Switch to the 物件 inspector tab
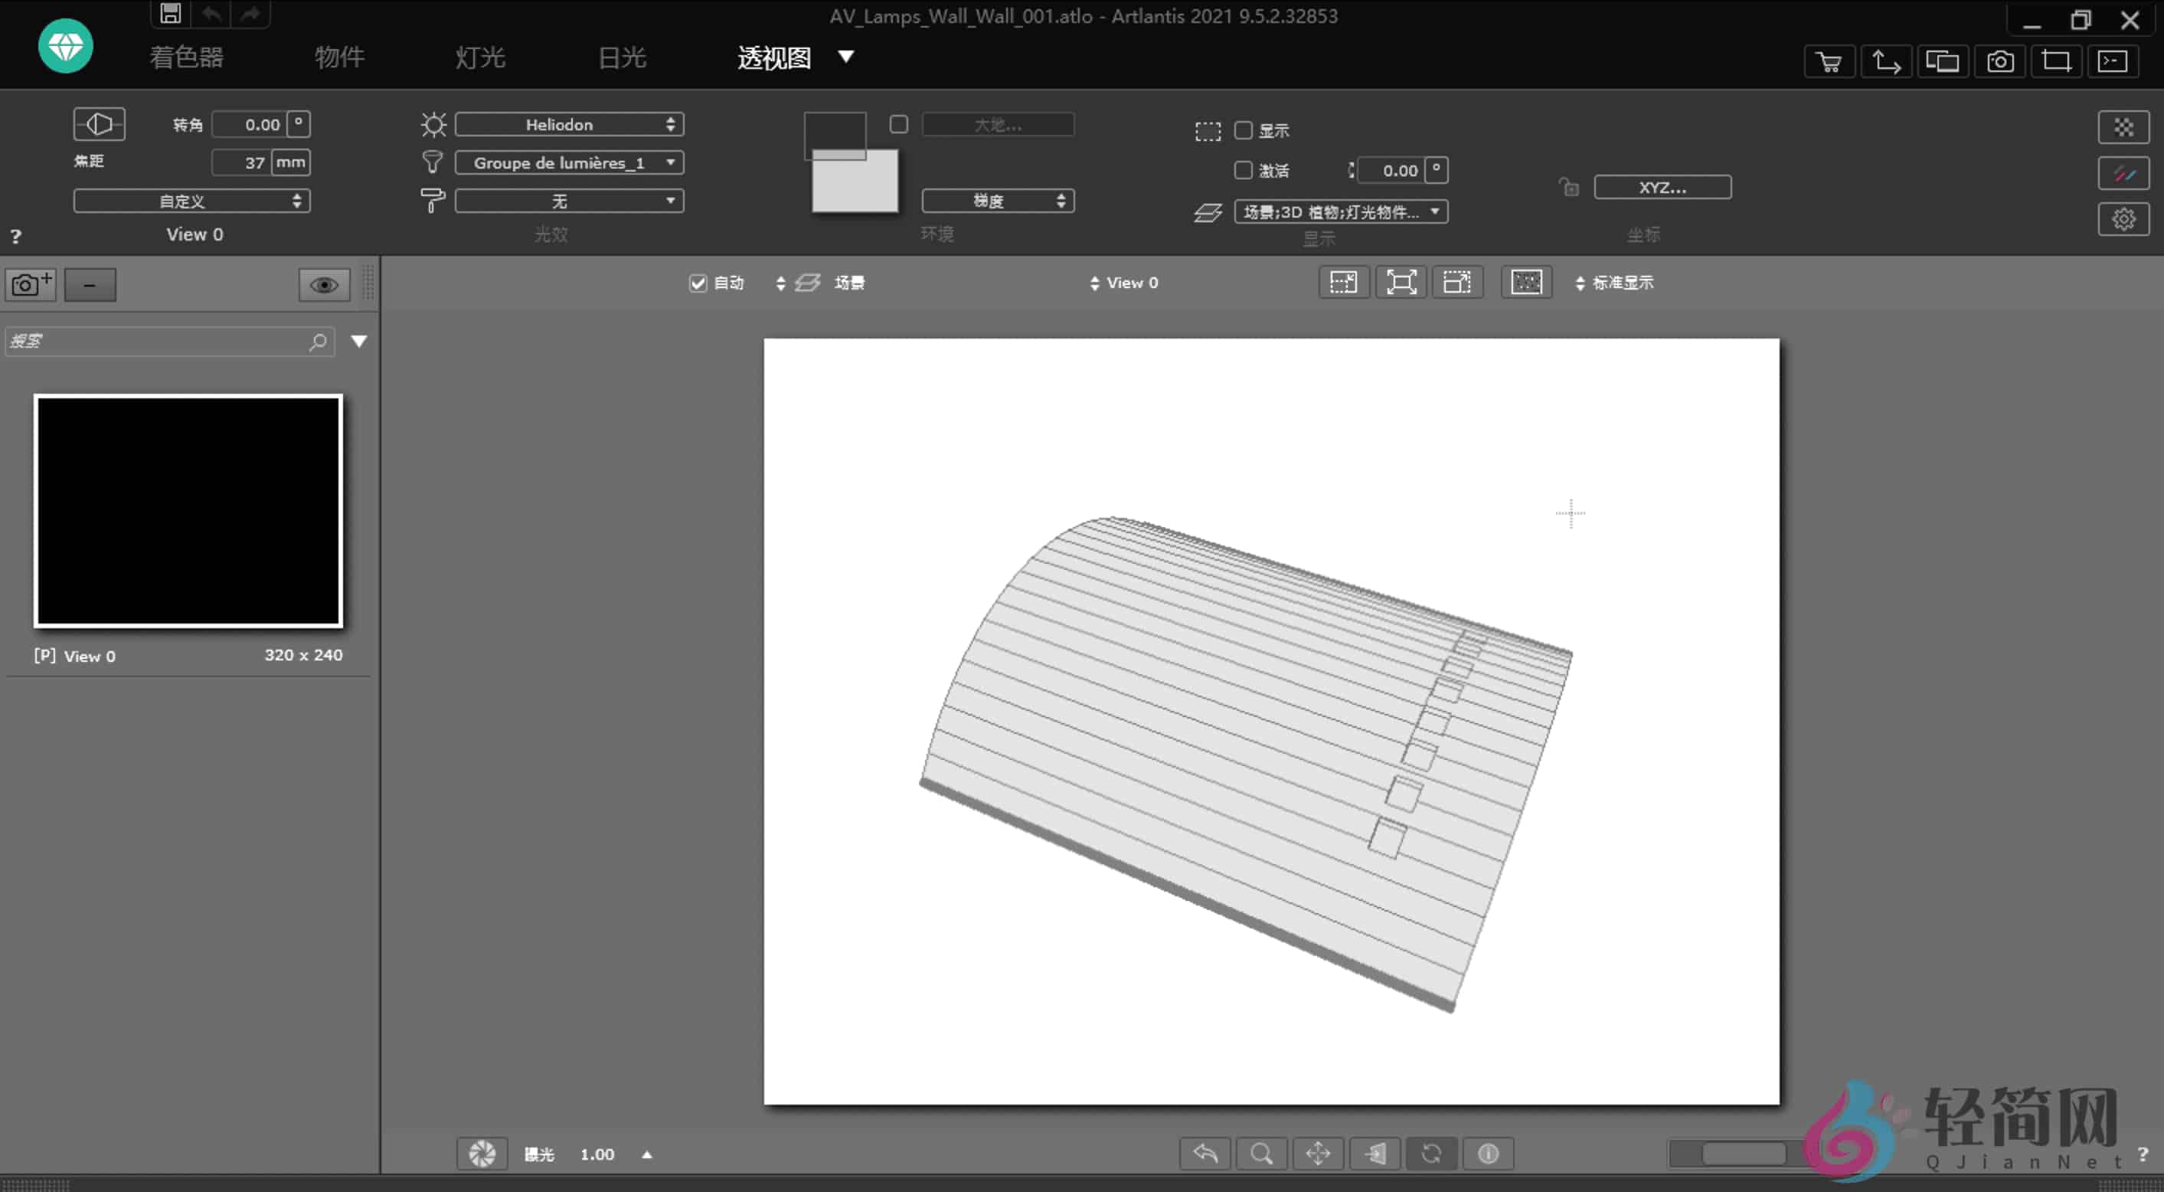Viewport: 2164px width, 1192px height. pos(339,57)
